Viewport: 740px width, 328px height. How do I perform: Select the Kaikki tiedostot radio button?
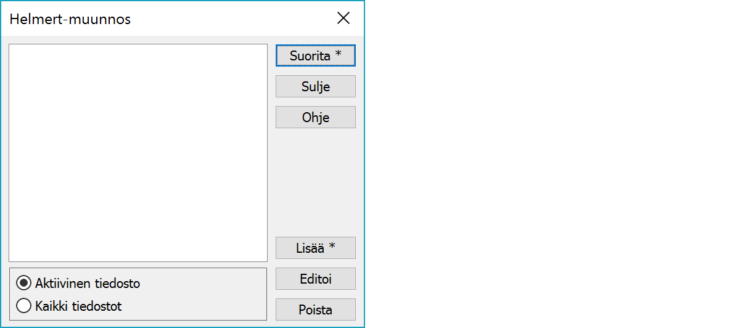24,306
